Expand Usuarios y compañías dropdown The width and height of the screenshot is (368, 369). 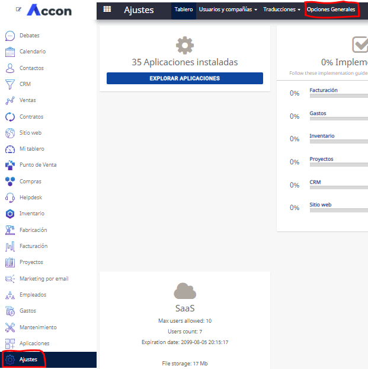click(228, 9)
